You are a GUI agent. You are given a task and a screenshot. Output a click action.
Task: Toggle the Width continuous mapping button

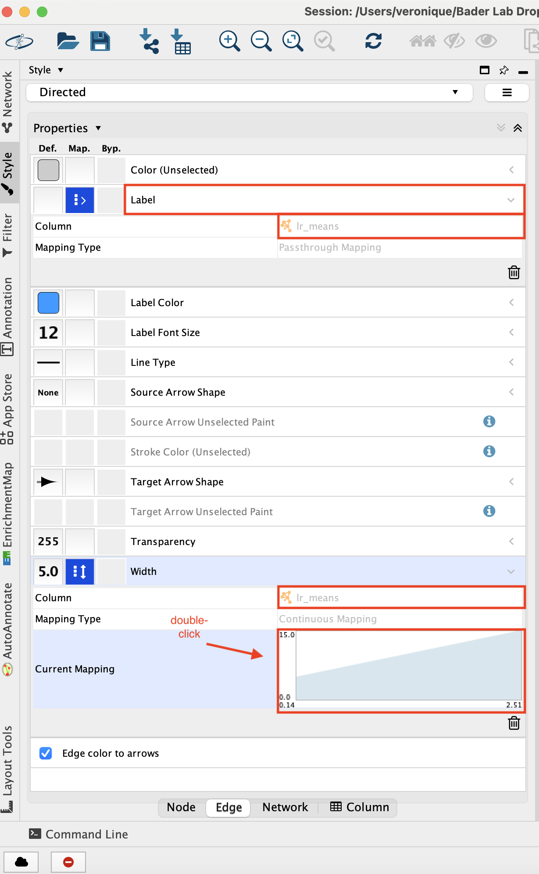[79, 571]
